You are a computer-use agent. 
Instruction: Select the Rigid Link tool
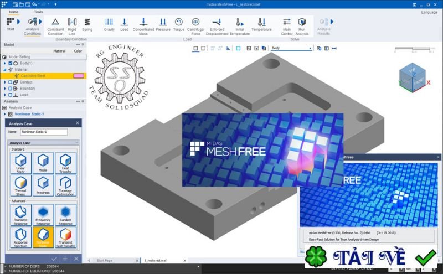coord(72,26)
